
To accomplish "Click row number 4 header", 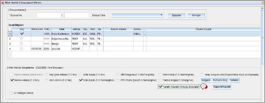I will click(10, 49).
